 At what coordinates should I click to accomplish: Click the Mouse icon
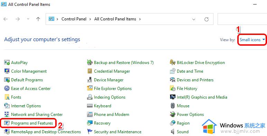(x=173, y=106)
